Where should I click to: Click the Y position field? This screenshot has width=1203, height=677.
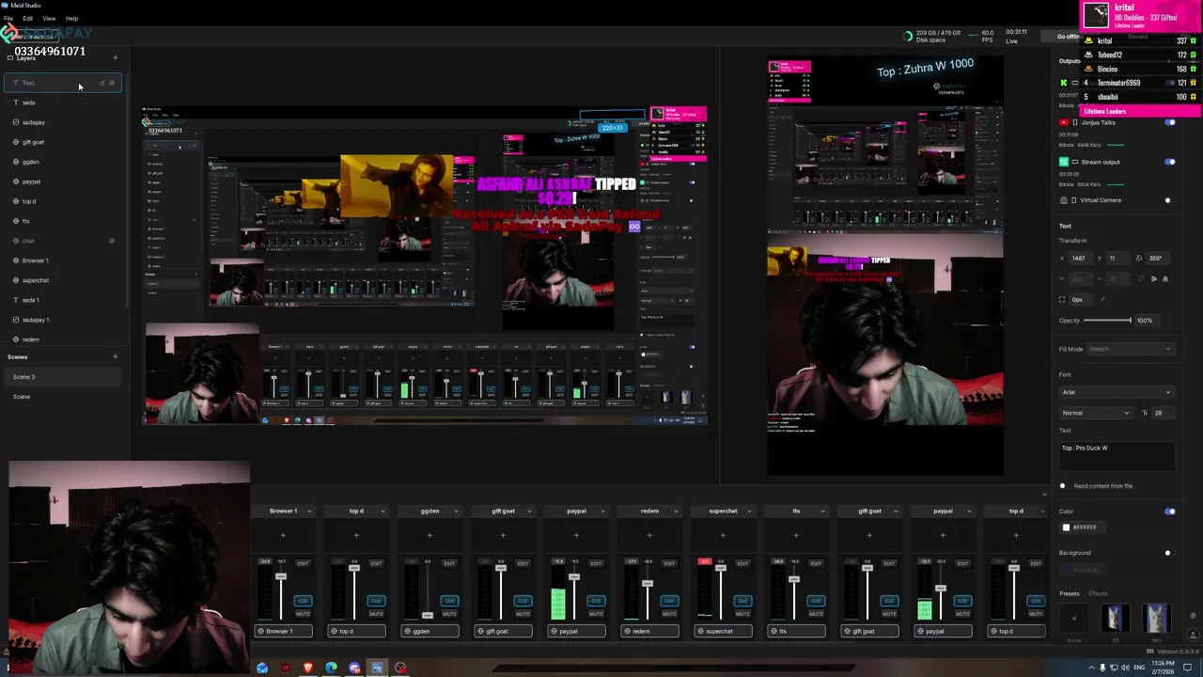tap(1117, 259)
